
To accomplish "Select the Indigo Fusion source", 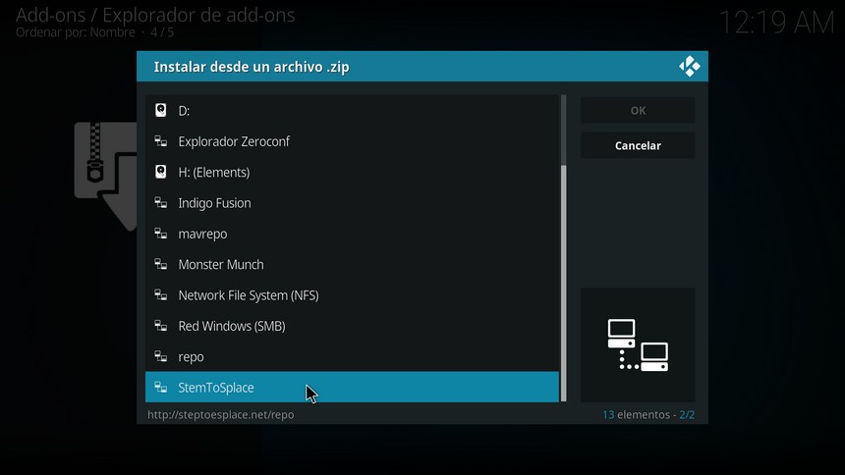I will pos(352,202).
